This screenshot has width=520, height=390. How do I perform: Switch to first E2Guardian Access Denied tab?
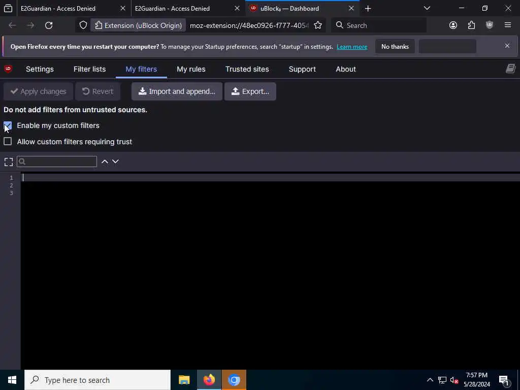coord(58,9)
